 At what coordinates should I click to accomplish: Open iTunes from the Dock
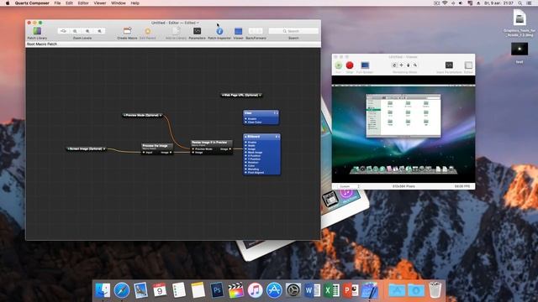pos(255,290)
